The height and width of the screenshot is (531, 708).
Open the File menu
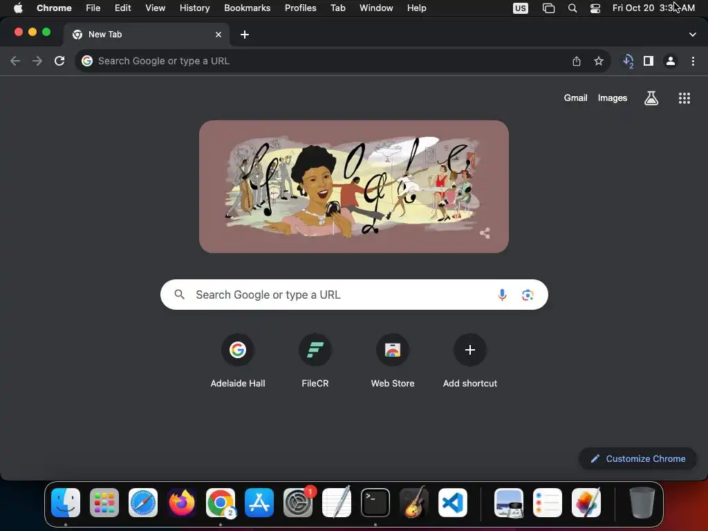[93, 8]
